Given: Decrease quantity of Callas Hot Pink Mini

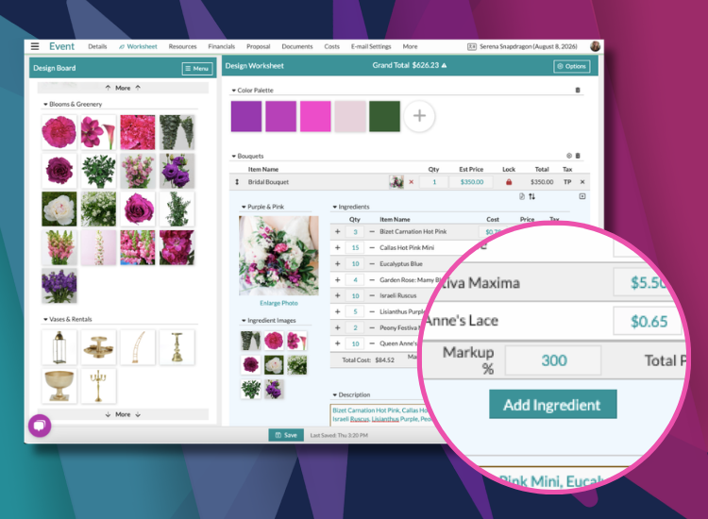Looking at the screenshot, I should (x=372, y=248).
